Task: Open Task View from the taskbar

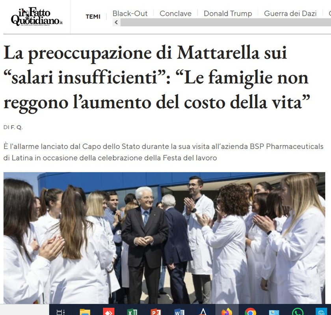Action: click(x=61, y=312)
